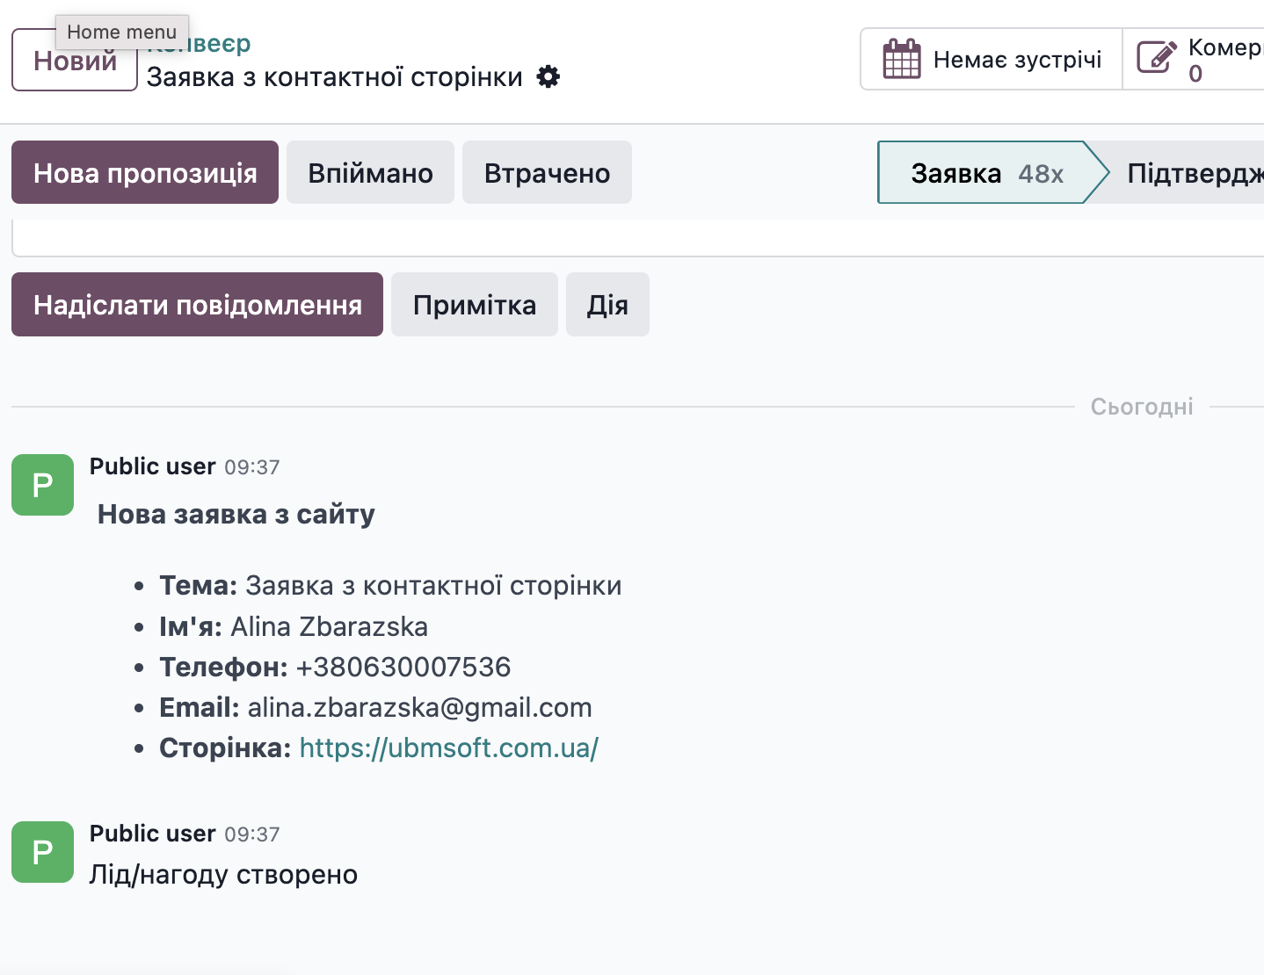Click Нова пропозиція button
1264x975 pixels.
point(145,172)
